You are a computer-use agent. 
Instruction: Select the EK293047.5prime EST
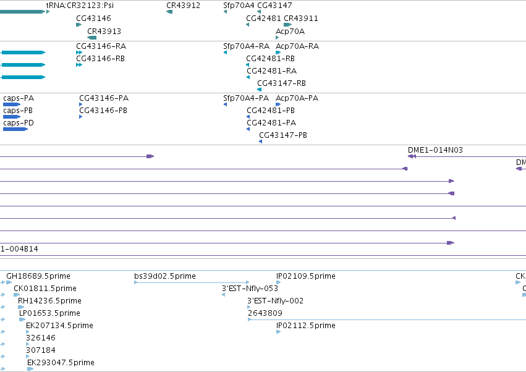point(61,363)
